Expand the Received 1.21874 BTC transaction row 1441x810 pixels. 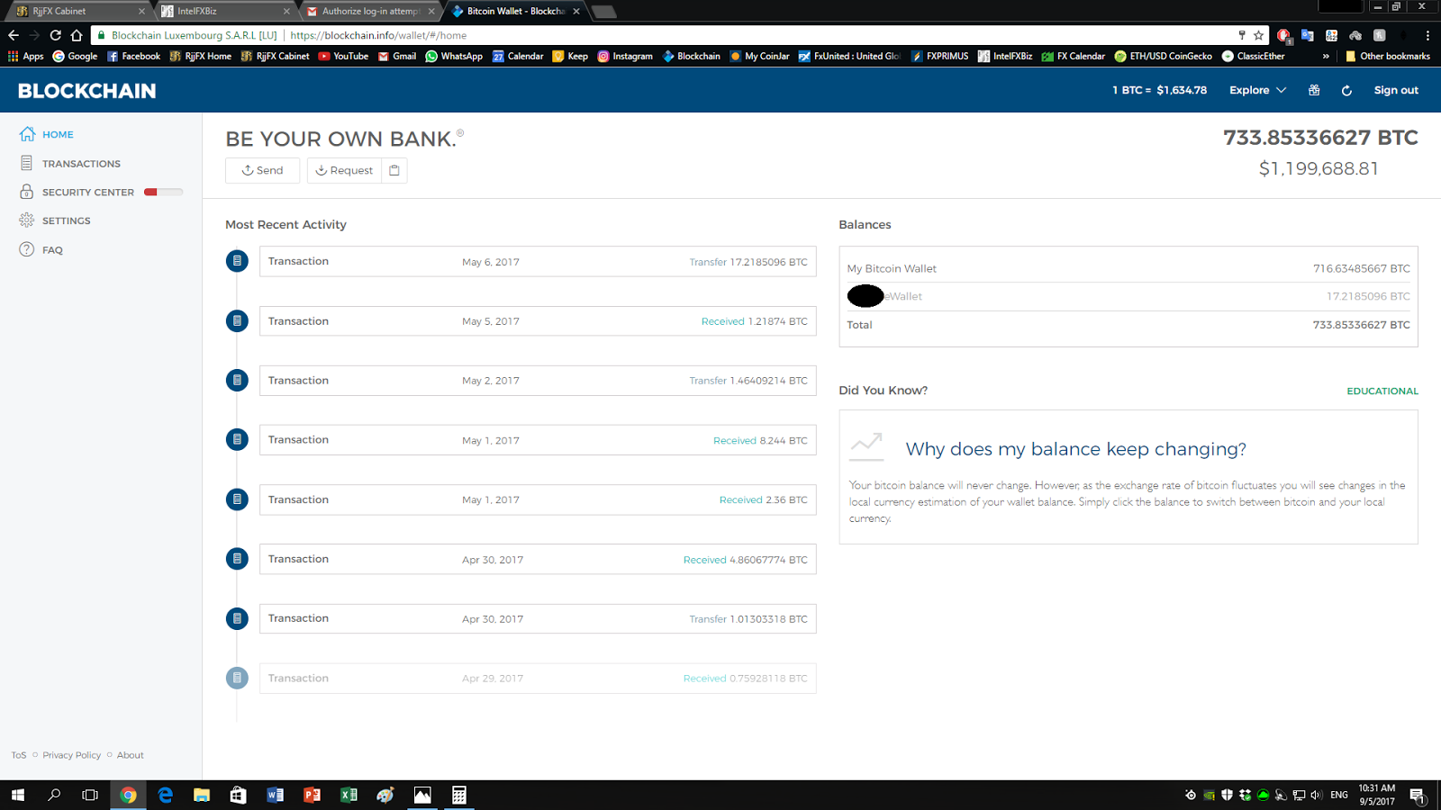[538, 321]
